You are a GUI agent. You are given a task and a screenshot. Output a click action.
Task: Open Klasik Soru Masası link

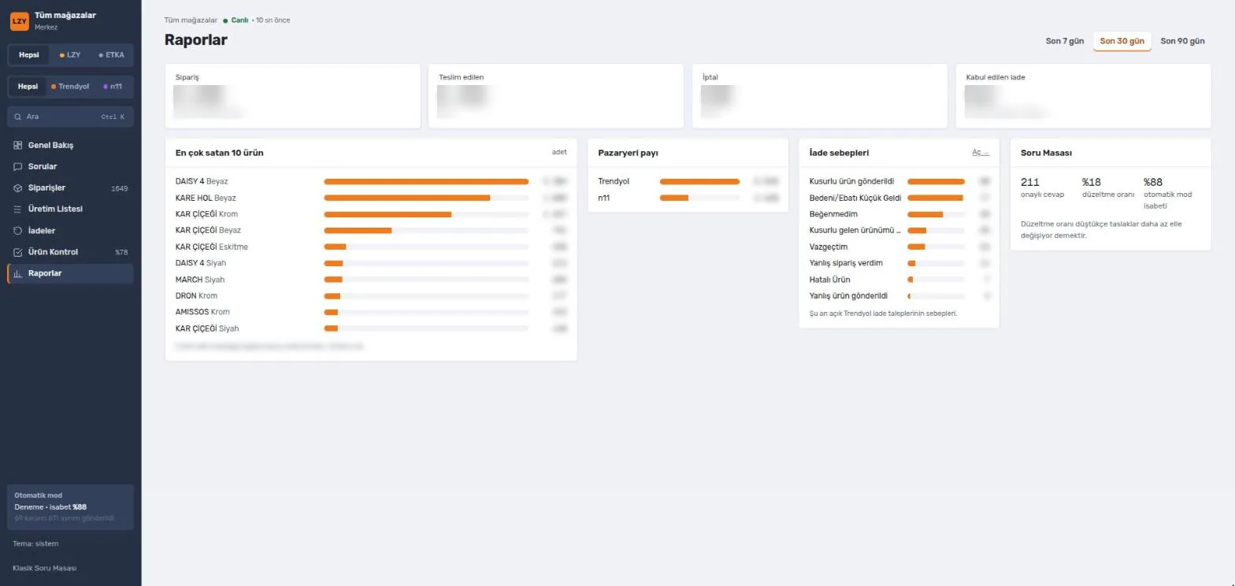[x=44, y=568]
